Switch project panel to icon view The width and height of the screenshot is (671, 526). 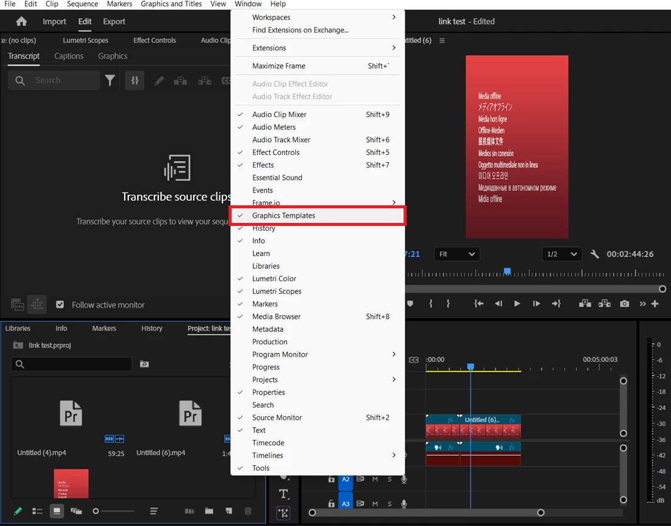57,511
